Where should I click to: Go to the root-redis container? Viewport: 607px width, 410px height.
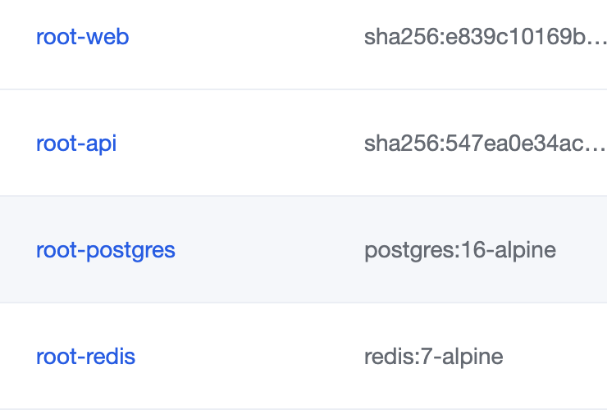(85, 357)
